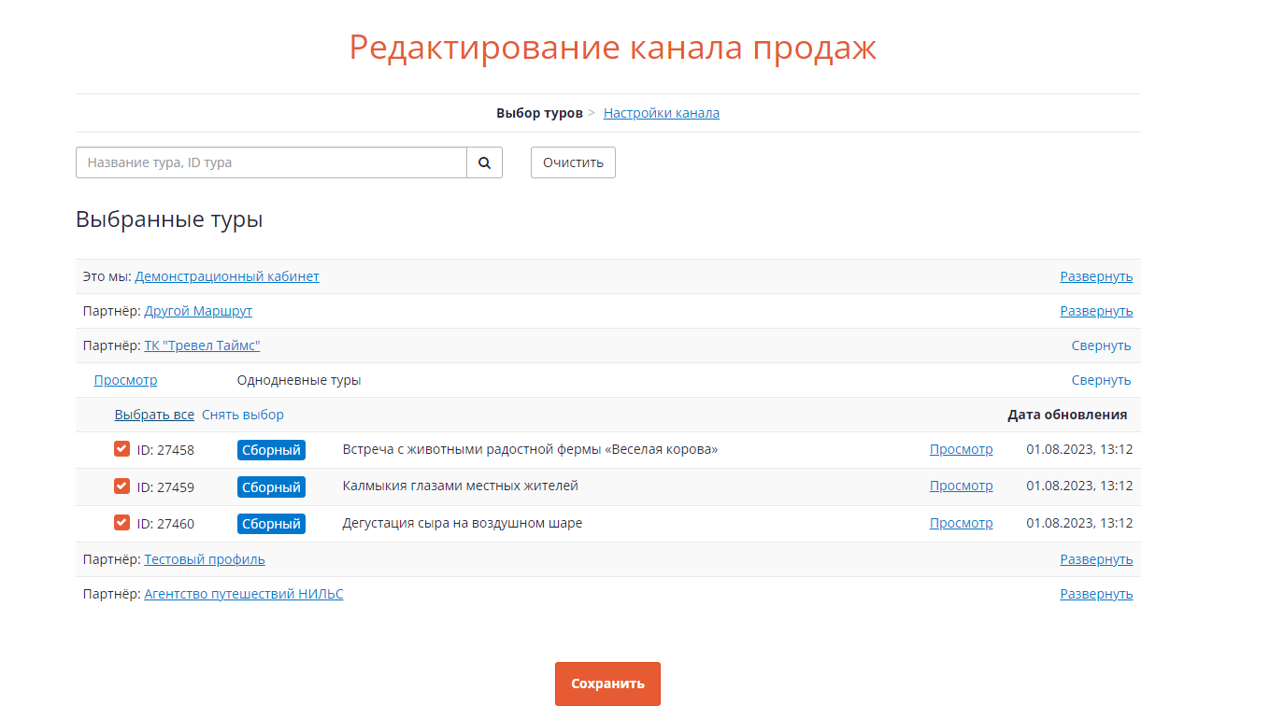
Task: Open the Другой Маршрут partner link
Action: click(x=198, y=311)
